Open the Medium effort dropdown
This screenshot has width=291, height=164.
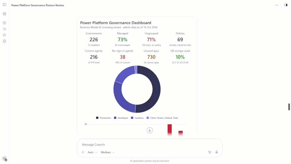108,152
